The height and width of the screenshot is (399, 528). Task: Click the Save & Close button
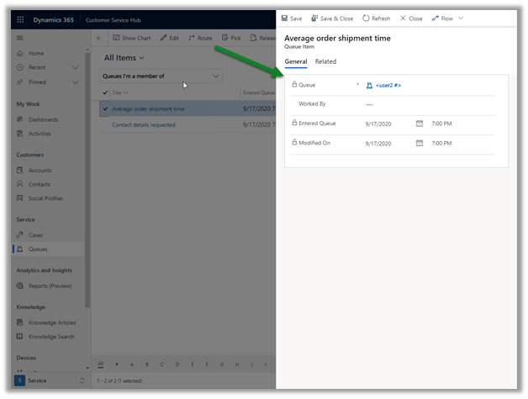point(331,18)
